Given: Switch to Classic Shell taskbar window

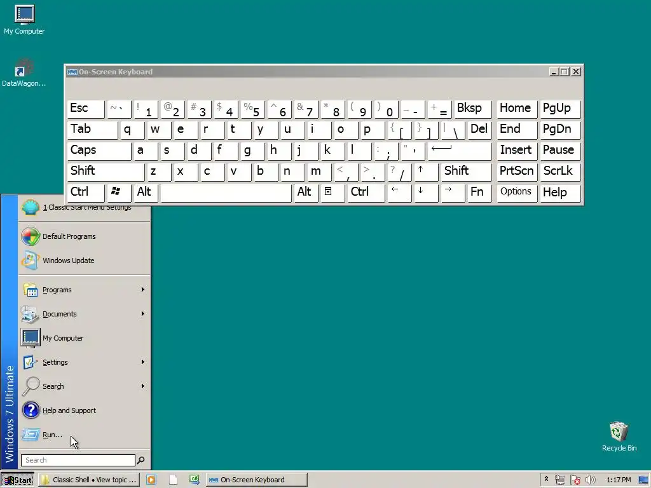Looking at the screenshot, I should click(88, 480).
